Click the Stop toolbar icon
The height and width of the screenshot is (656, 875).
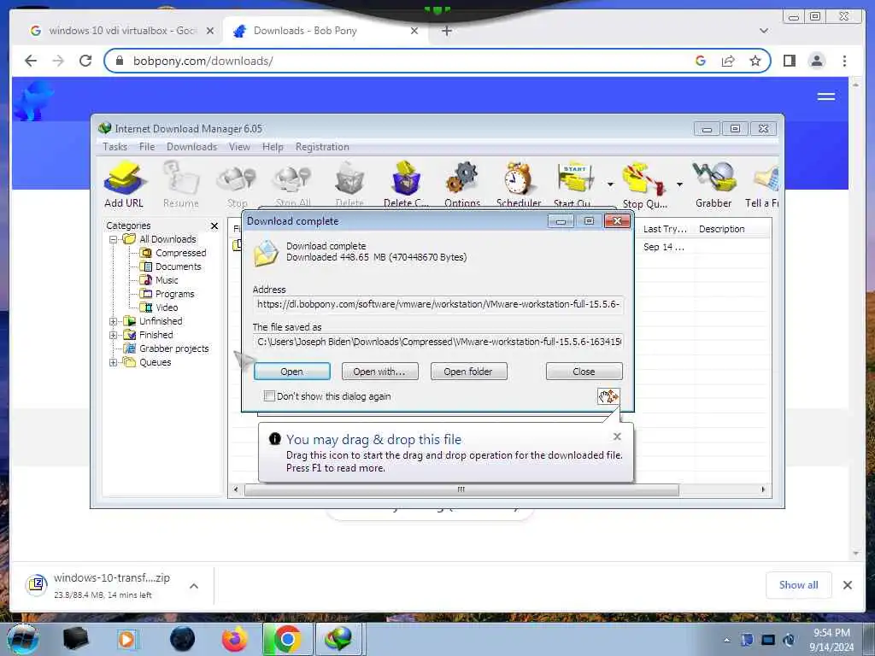click(x=238, y=184)
